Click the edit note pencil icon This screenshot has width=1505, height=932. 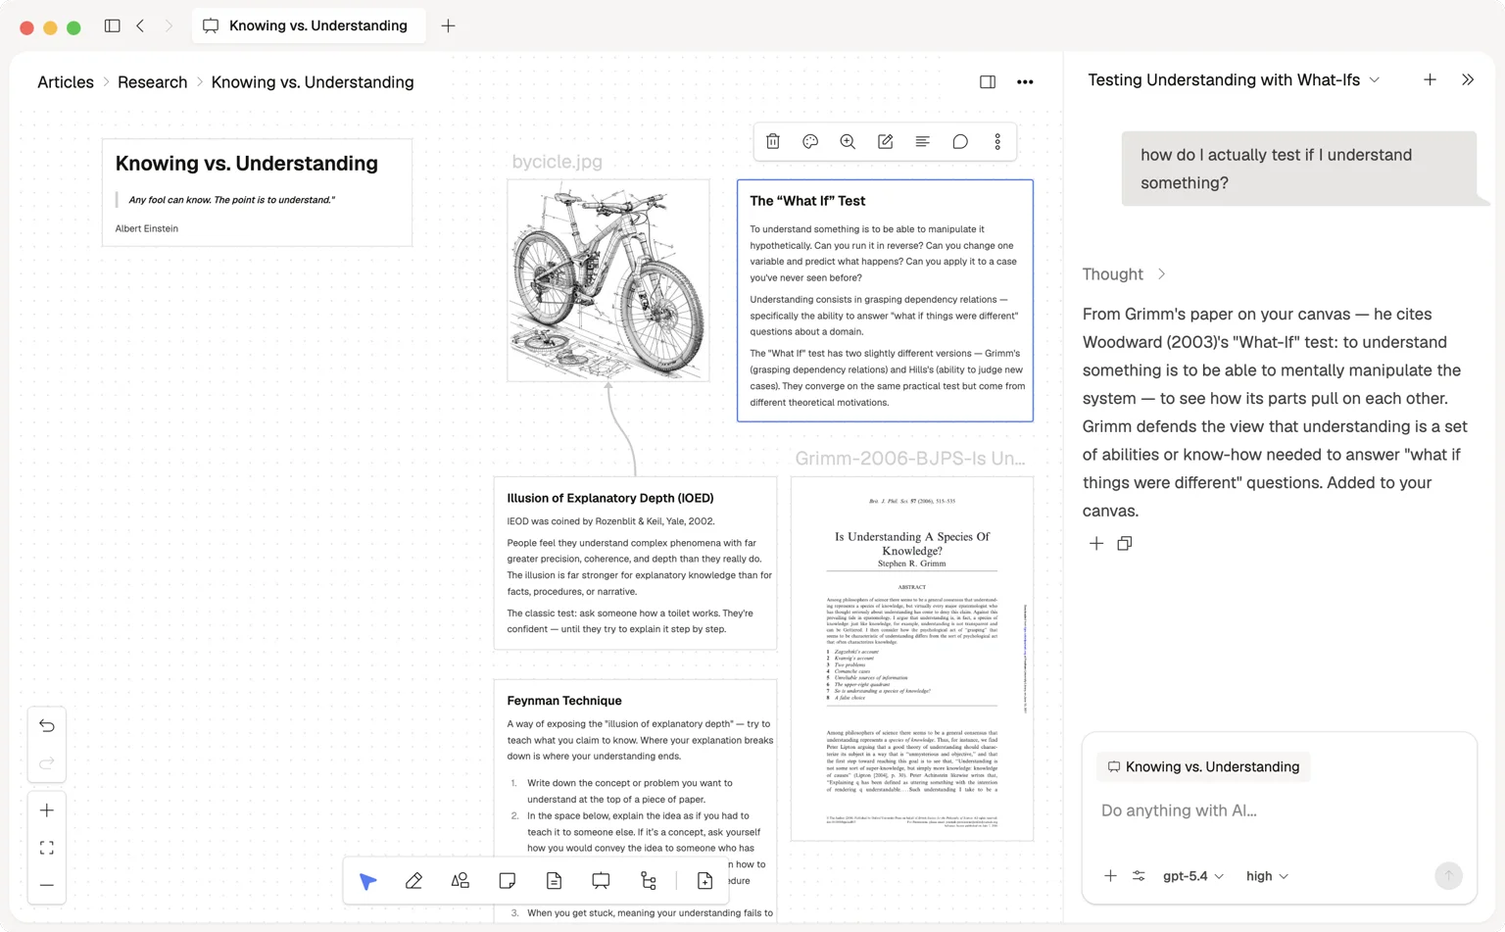[885, 142]
